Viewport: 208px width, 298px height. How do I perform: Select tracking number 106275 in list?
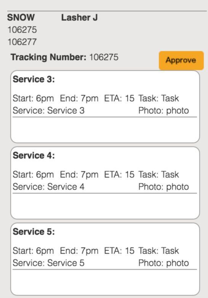[22, 30]
